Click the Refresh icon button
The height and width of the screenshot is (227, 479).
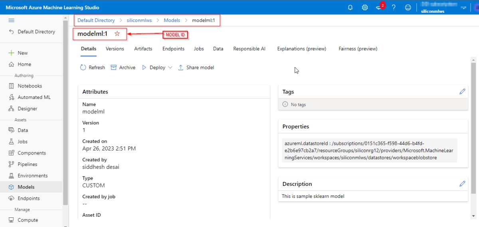[x=93, y=67]
